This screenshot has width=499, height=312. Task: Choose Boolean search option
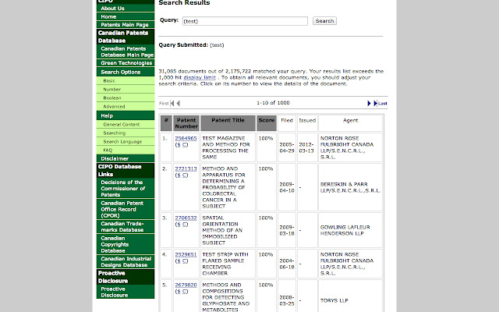126,98
